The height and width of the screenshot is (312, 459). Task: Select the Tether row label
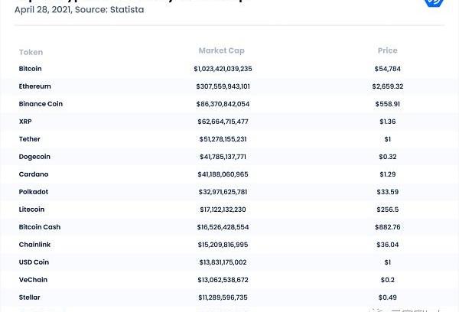pyautogui.click(x=30, y=139)
